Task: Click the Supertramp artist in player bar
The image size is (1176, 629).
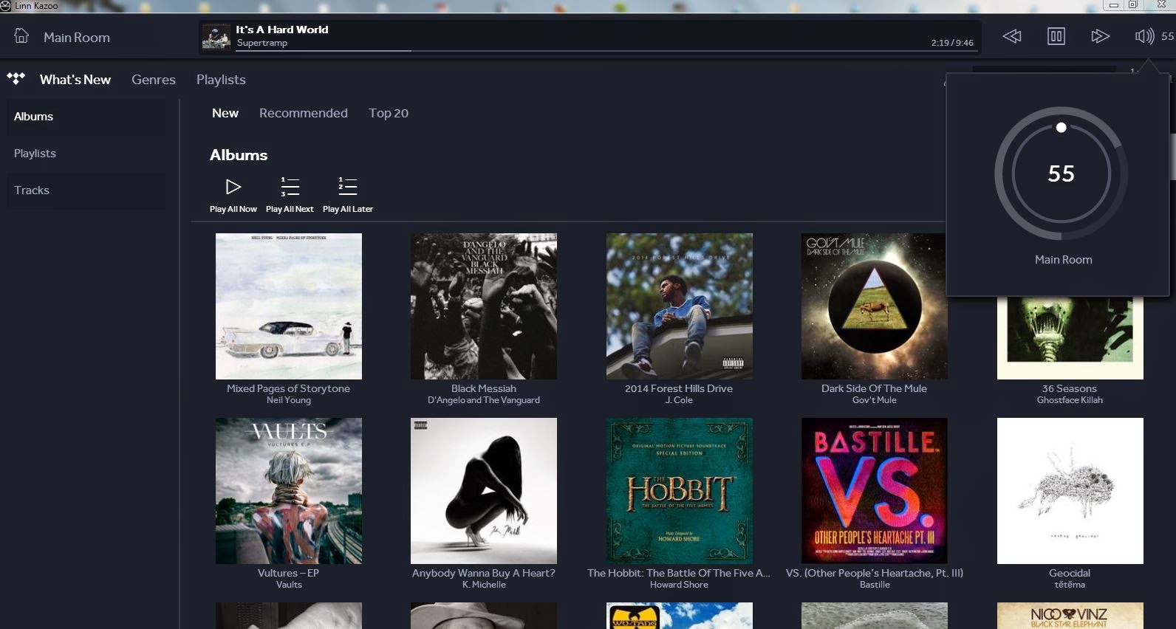Action: (262, 43)
